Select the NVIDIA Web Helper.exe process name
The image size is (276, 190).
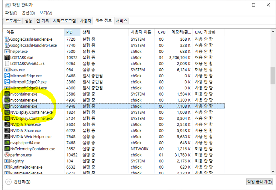pos(31,137)
